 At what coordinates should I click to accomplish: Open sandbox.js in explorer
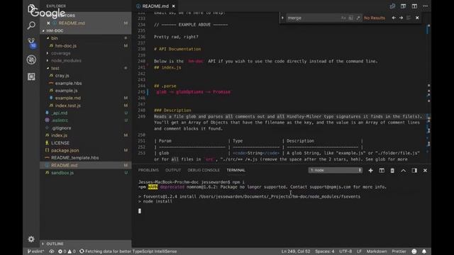tap(62, 173)
